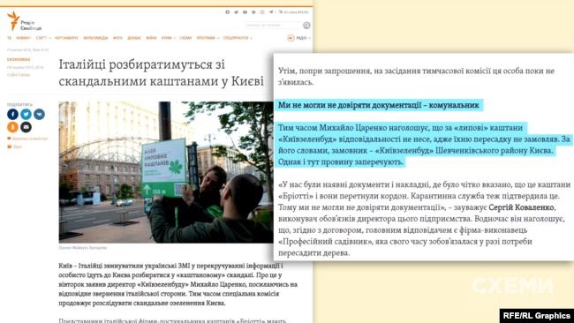Open the Telegram icon in the top header bar

point(271,12)
